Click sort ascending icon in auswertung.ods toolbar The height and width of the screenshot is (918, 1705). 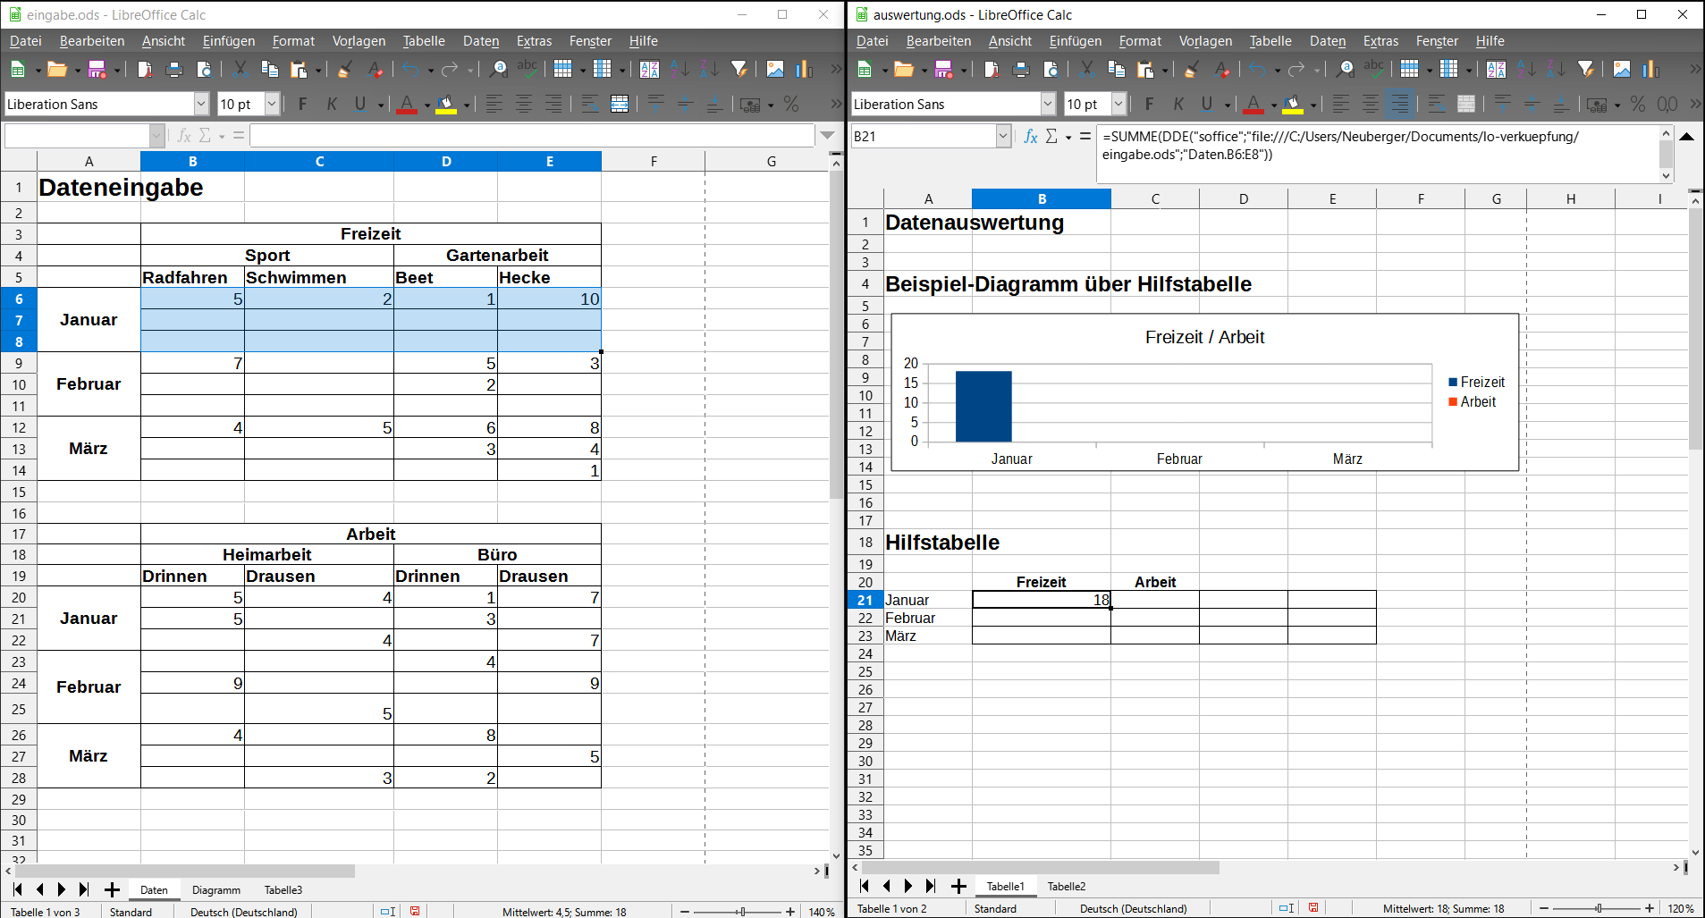tap(1526, 70)
